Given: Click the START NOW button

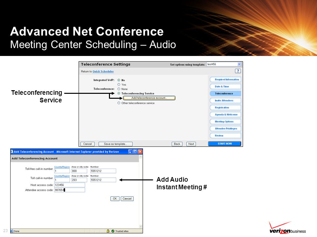Looking at the screenshot, I should click(225, 144).
